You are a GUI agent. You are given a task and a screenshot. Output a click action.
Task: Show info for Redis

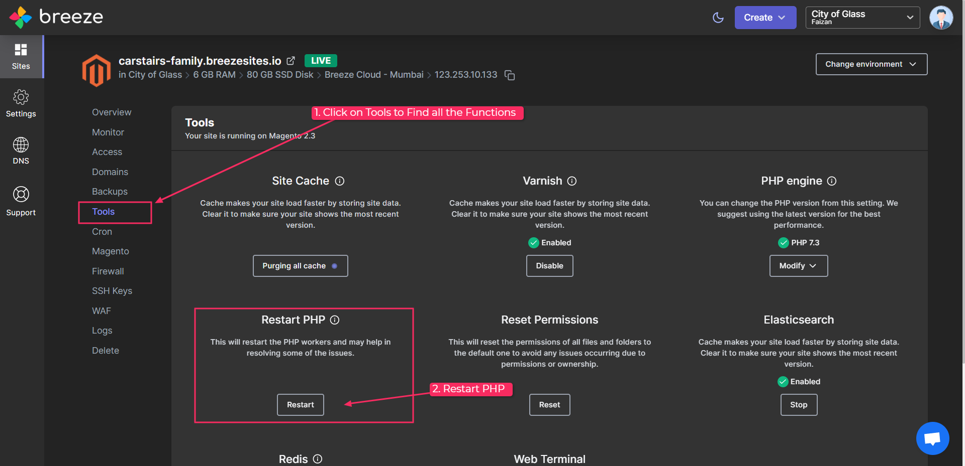318,459
